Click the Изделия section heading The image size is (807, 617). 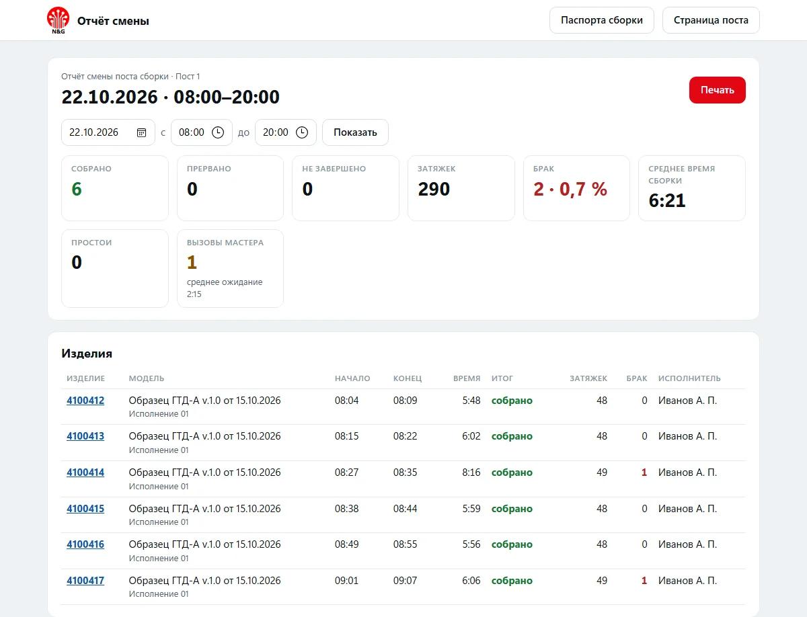(x=87, y=354)
